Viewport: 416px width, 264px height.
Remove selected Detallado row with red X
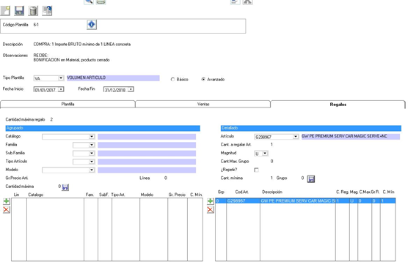click(x=210, y=210)
